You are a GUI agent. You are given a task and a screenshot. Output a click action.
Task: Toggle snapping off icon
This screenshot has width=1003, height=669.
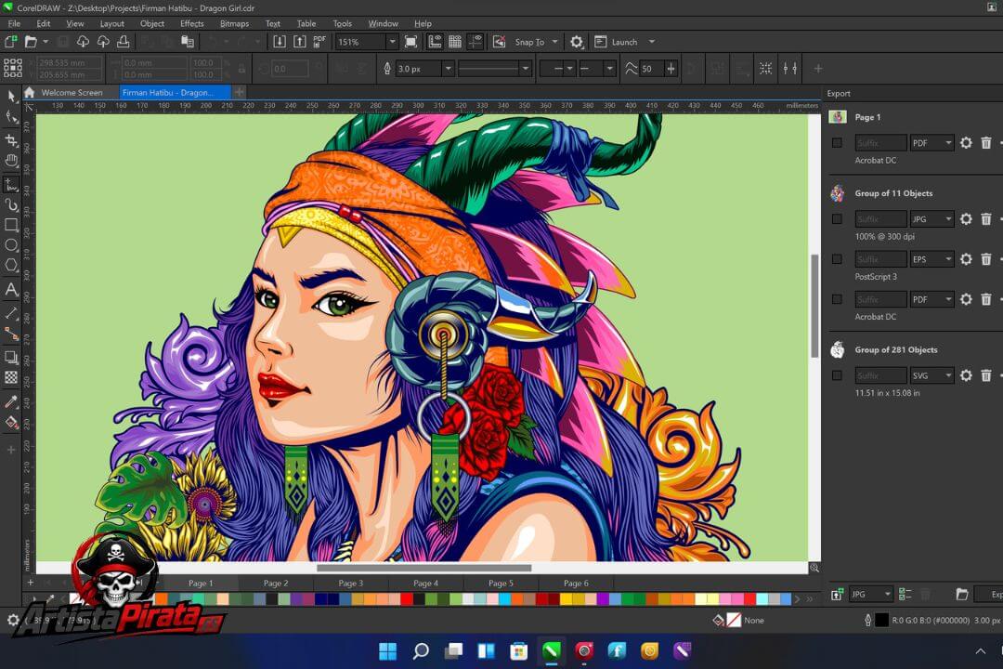(499, 42)
